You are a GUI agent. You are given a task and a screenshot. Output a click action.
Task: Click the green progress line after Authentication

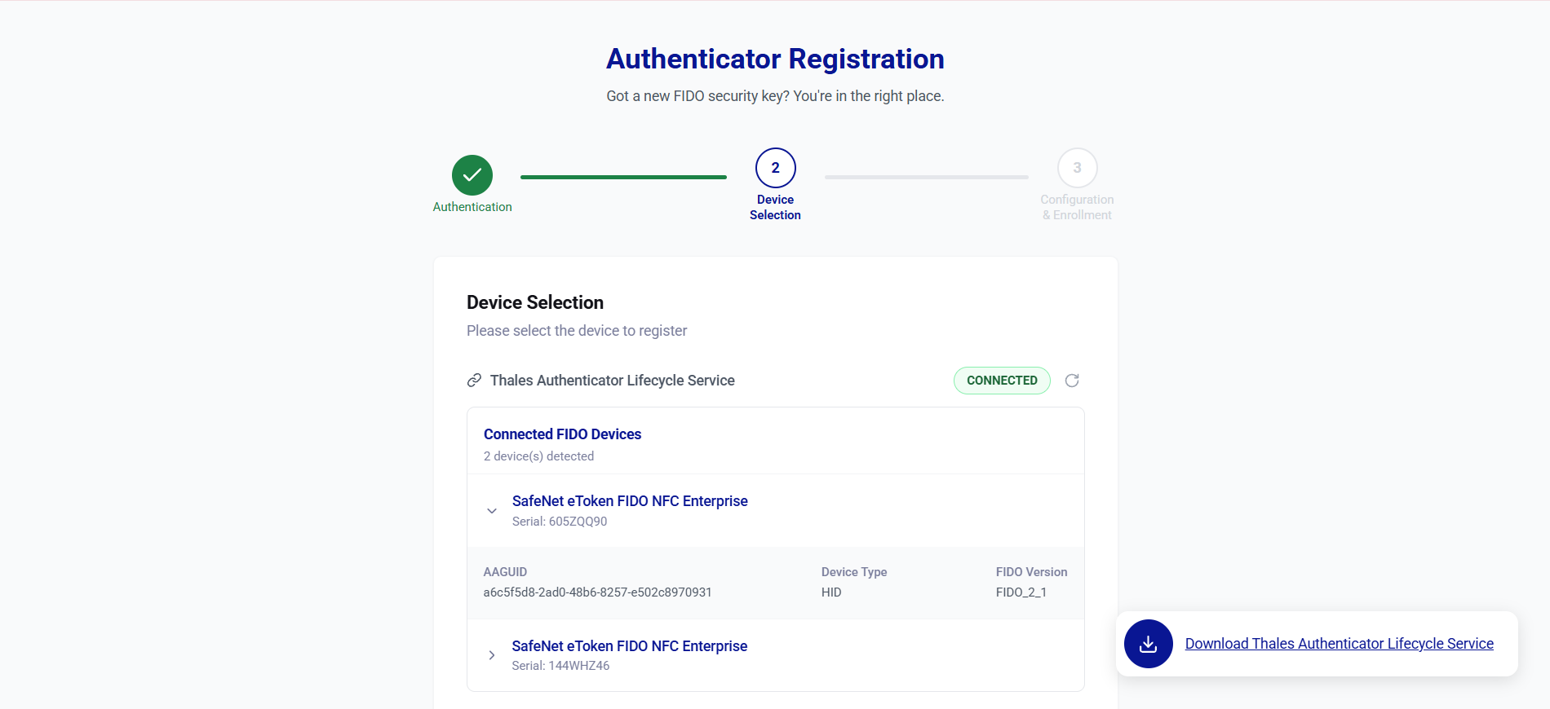point(623,177)
